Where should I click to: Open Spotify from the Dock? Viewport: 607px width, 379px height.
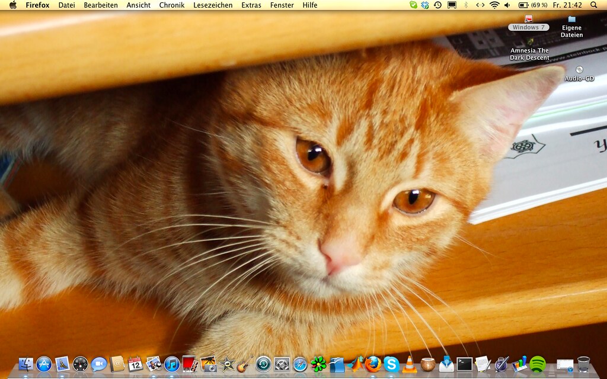538,364
